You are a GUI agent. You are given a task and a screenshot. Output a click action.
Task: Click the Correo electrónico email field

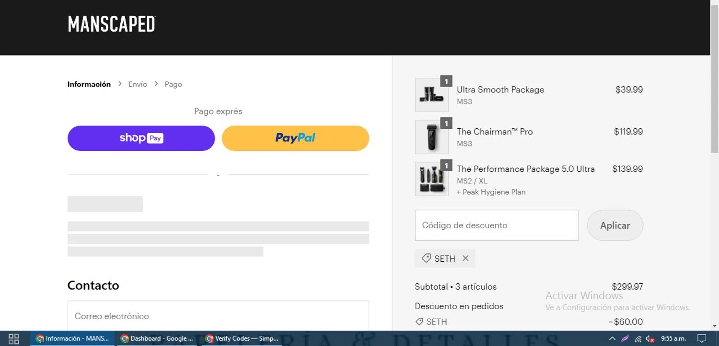tap(218, 316)
